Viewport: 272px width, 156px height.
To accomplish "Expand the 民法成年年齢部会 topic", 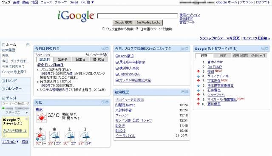I will [117, 62].
